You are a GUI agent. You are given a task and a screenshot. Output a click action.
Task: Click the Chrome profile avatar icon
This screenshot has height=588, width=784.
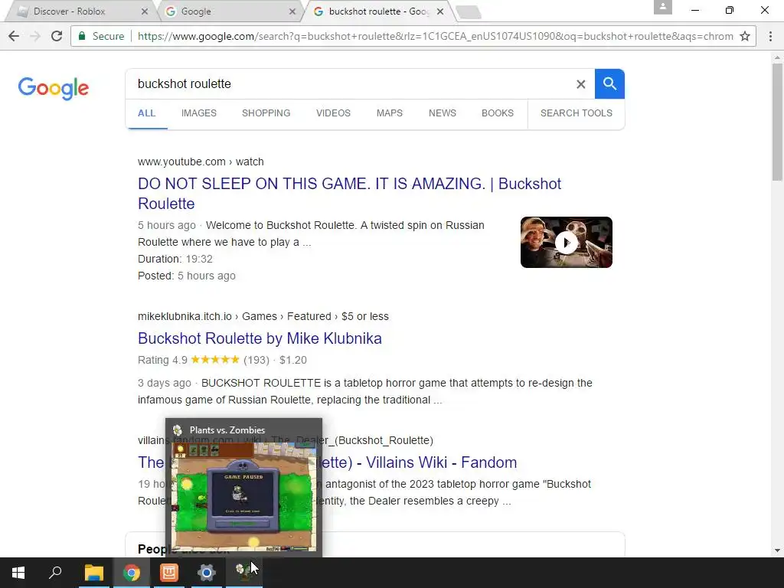pyautogui.click(x=662, y=8)
